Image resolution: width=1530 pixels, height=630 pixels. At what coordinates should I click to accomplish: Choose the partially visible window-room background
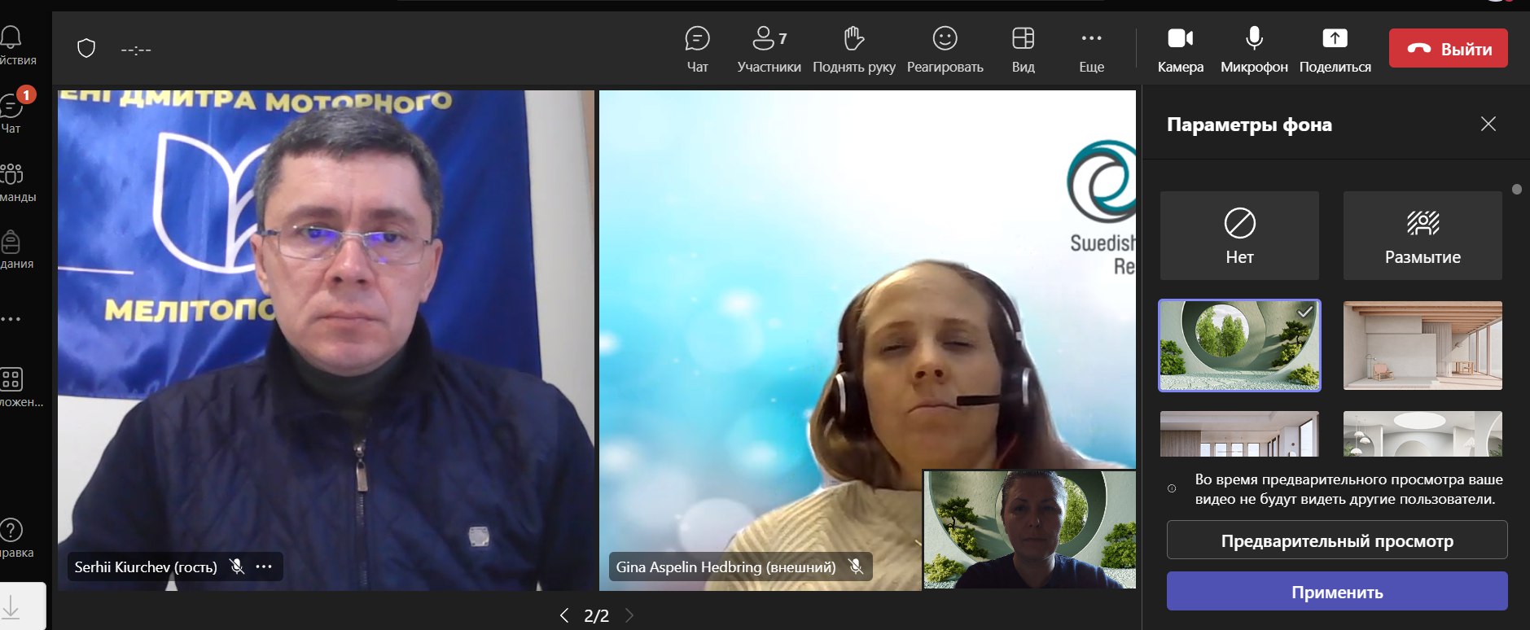[1239, 434]
